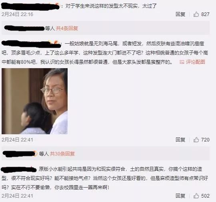Open the attached comment photo thumbnail
216x202 pixels.
pos(34,101)
